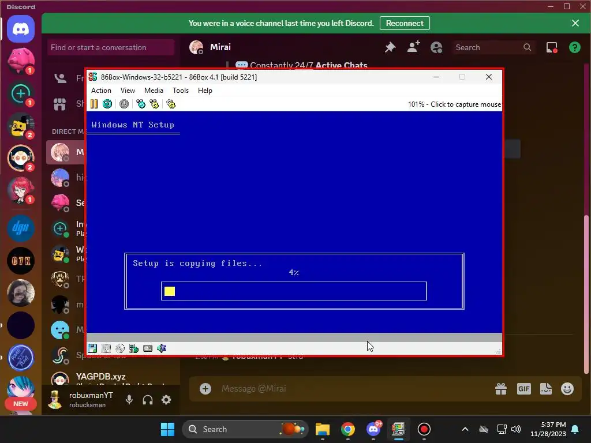The image size is (591, 443).
Task: Open the emoji picker in Discord
Action: [x=567, y=389]
